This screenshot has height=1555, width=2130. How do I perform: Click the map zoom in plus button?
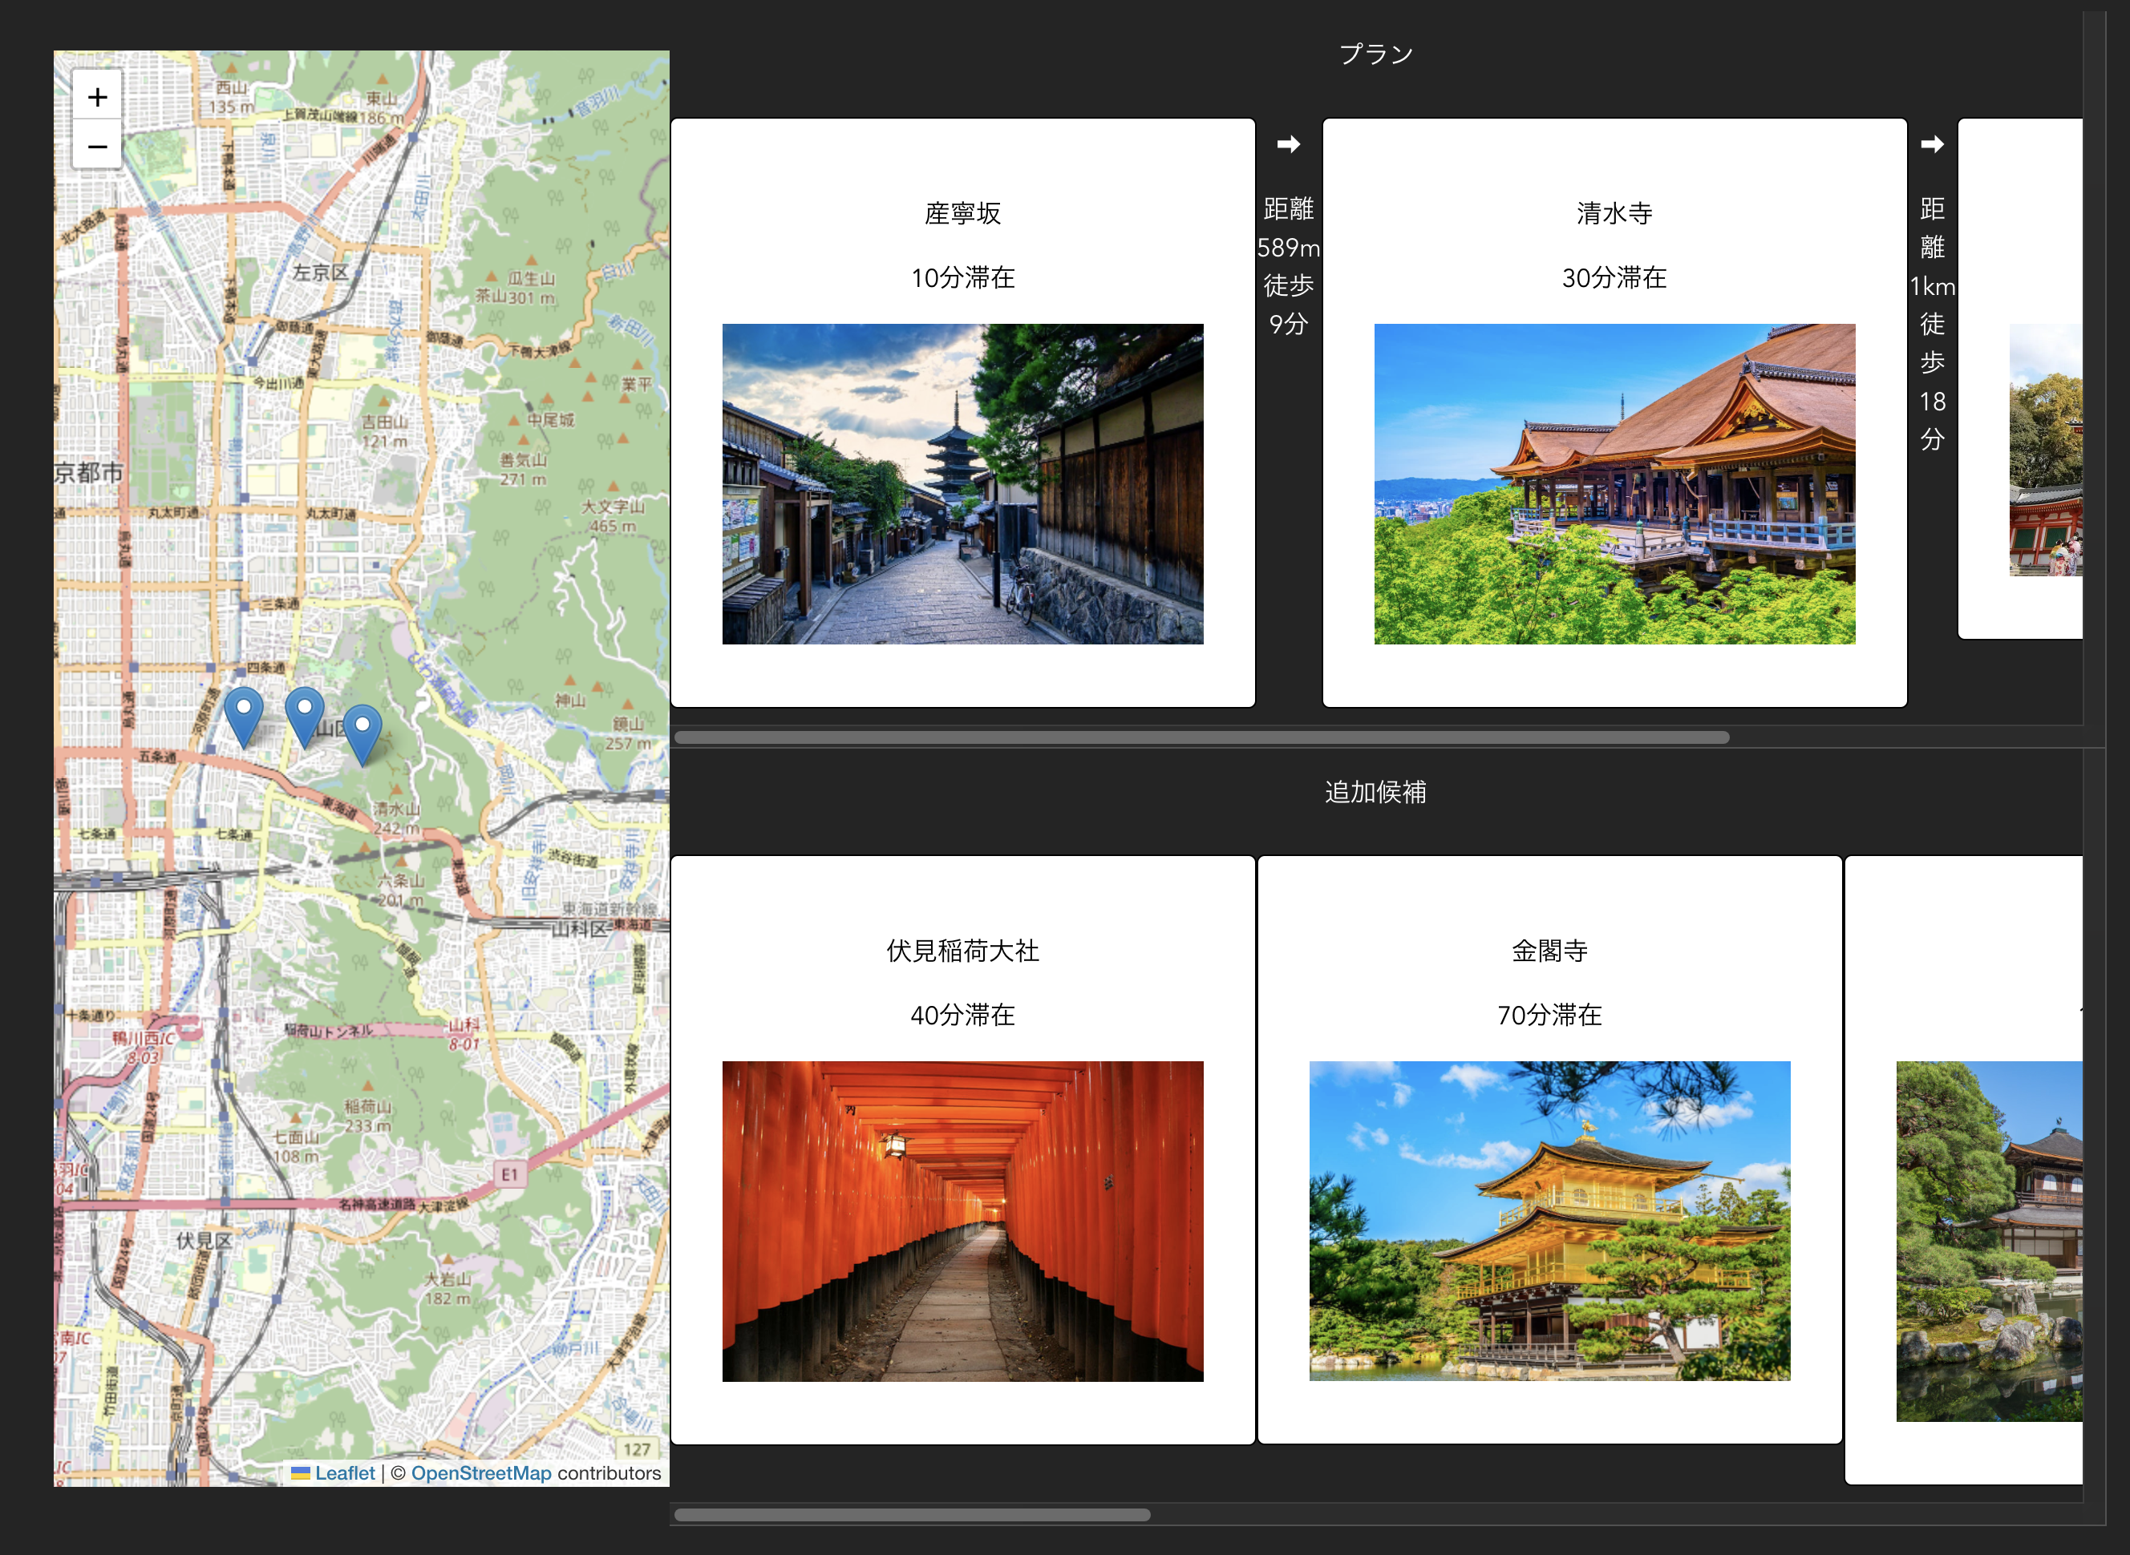pos(97,96)
